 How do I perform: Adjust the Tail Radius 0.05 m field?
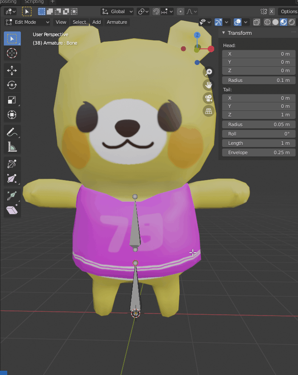259,124
